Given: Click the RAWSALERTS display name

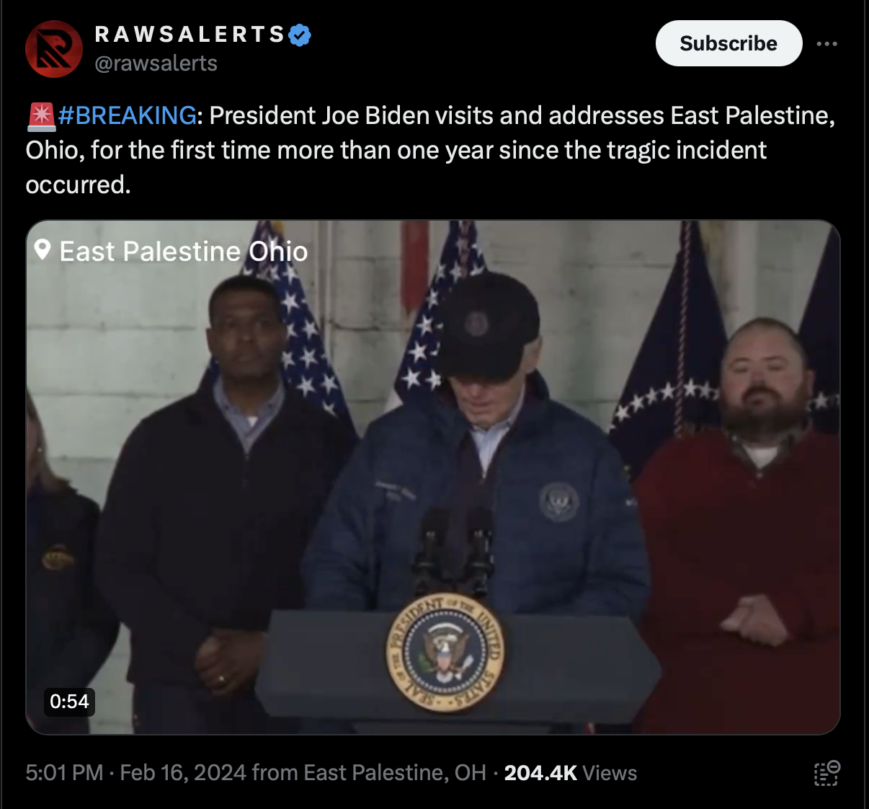Looking at the screenshot, I should 190,34.
